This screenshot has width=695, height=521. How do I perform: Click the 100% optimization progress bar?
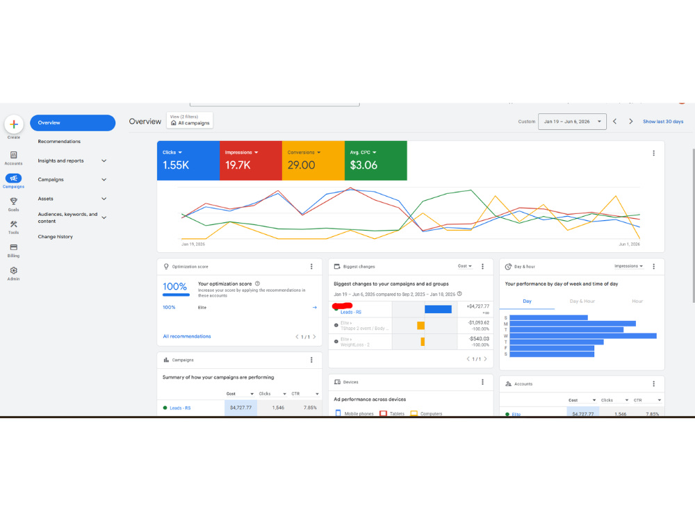pos(176,295)
